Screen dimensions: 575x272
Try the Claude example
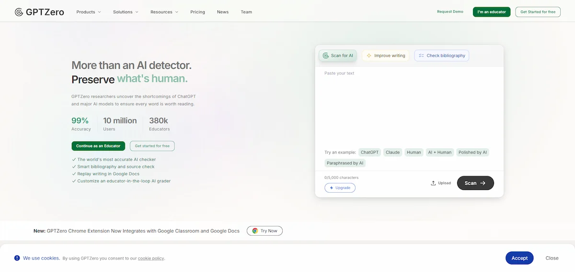[393, 152]
